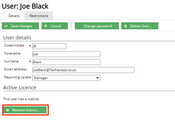This screenshot has width=175, height=126.
Task: Click the Email address input box
Action: [83, 70]
